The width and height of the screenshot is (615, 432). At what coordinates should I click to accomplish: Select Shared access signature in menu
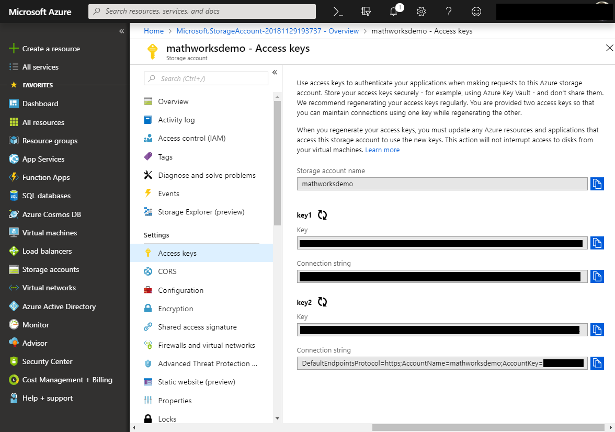(197, 327)
